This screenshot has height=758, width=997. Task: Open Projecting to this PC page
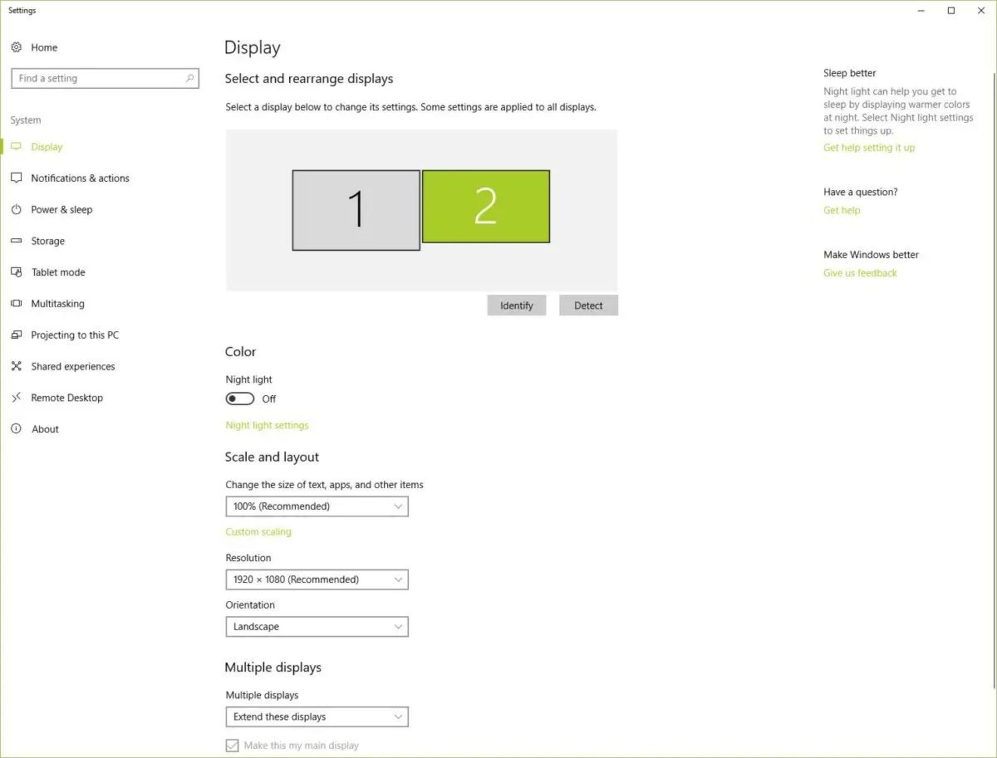75,335
